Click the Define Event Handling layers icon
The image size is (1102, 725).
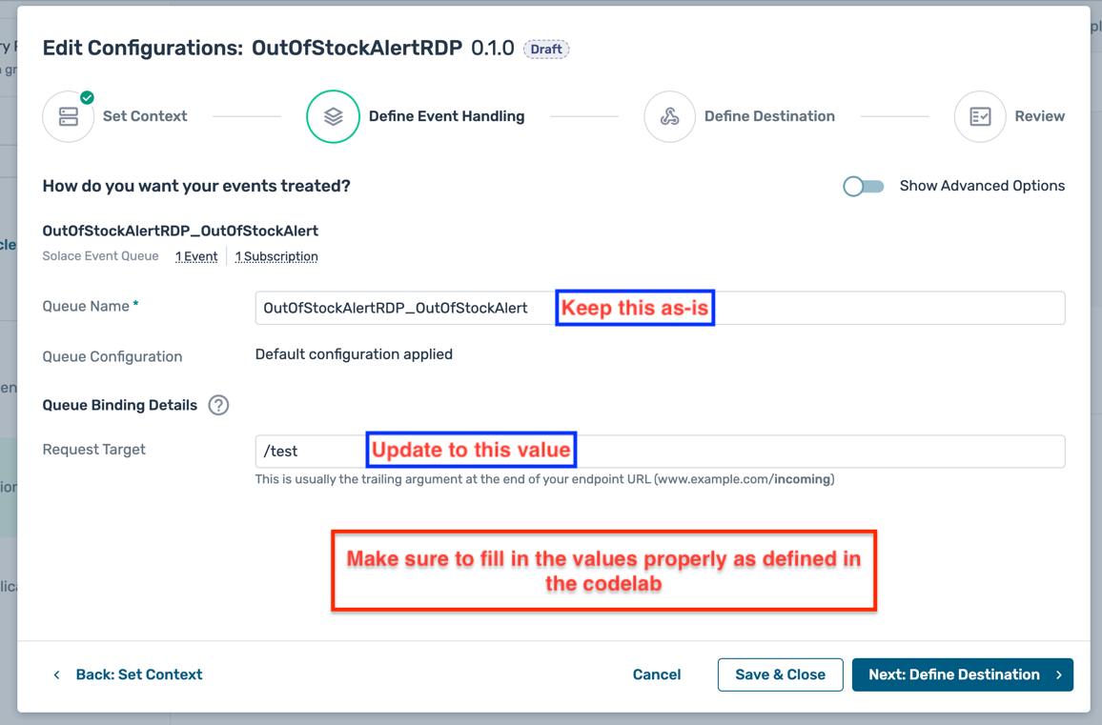[333, 116]
